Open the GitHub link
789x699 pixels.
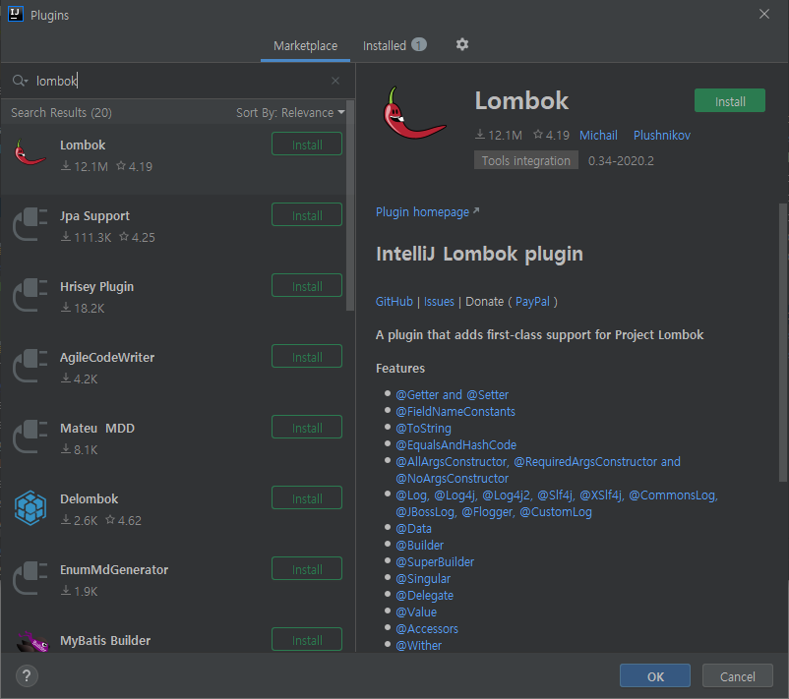(x=394, y=301)
